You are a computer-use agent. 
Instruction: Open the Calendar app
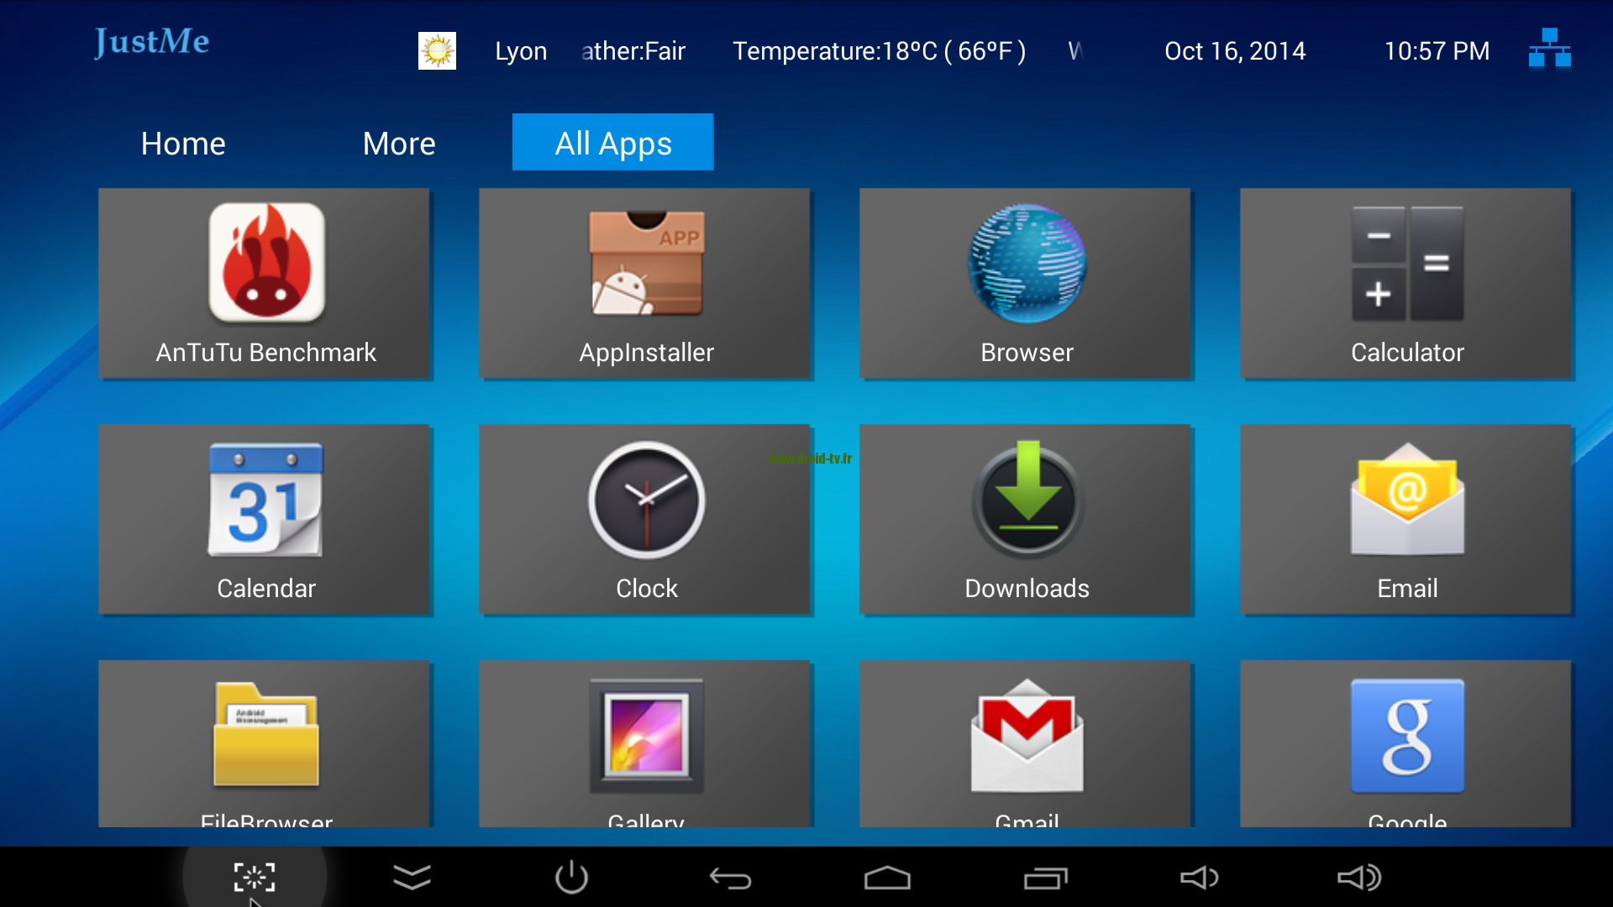coord(265,519)
